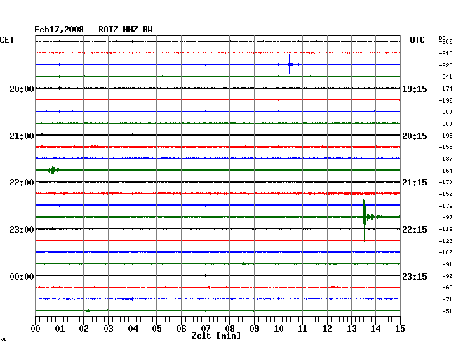Select the DC value -187
The image size is (456, 347).
(x=445, y=159)
